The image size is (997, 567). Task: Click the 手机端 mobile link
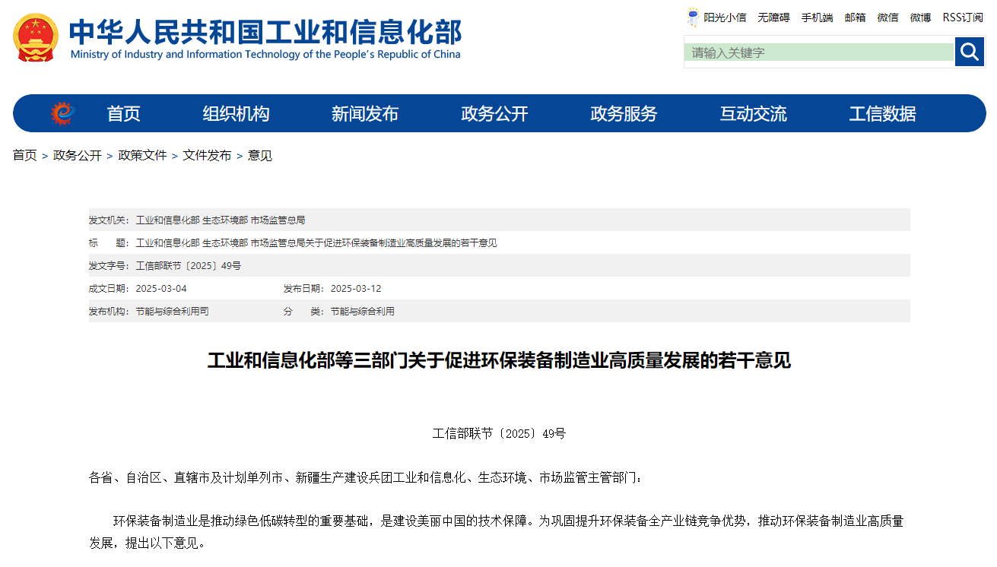point(817,17)
